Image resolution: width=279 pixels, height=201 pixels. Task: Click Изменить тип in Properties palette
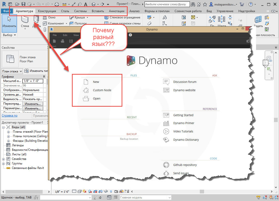[x=36, y=71]
